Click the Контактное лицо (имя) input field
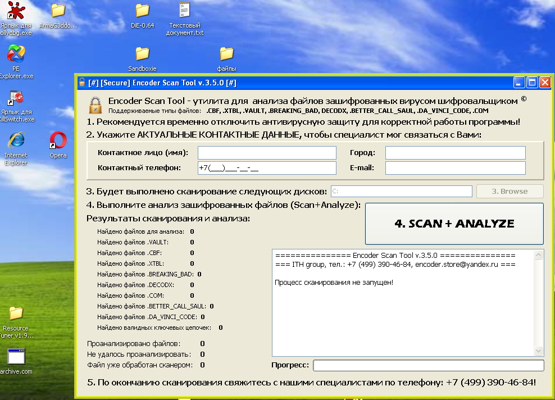555x400 pixels. [x=267, y=153]
